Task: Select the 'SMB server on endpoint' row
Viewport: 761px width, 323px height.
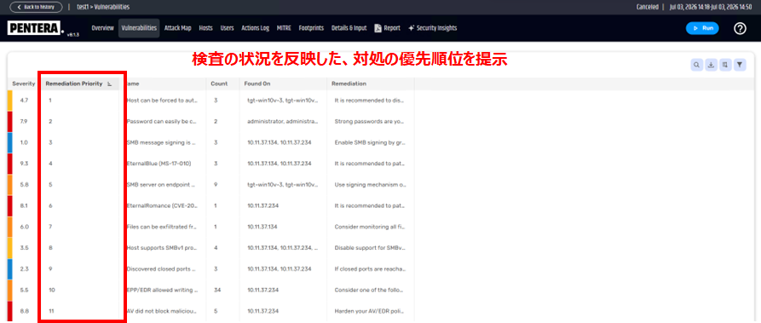Action: pyautogui.click(x=161, y=185)
